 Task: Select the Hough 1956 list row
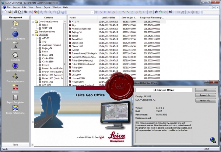click(x=78, y=82)
